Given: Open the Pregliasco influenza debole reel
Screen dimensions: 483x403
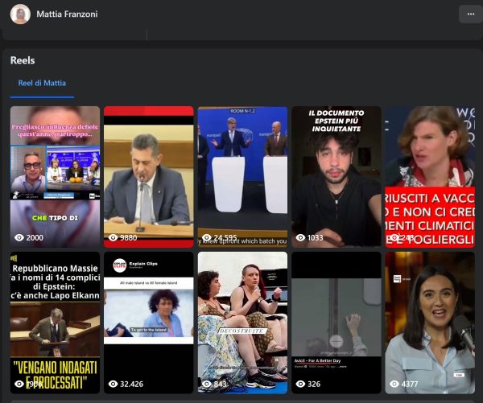Looking at the screenshot, I should click(55, 177).
